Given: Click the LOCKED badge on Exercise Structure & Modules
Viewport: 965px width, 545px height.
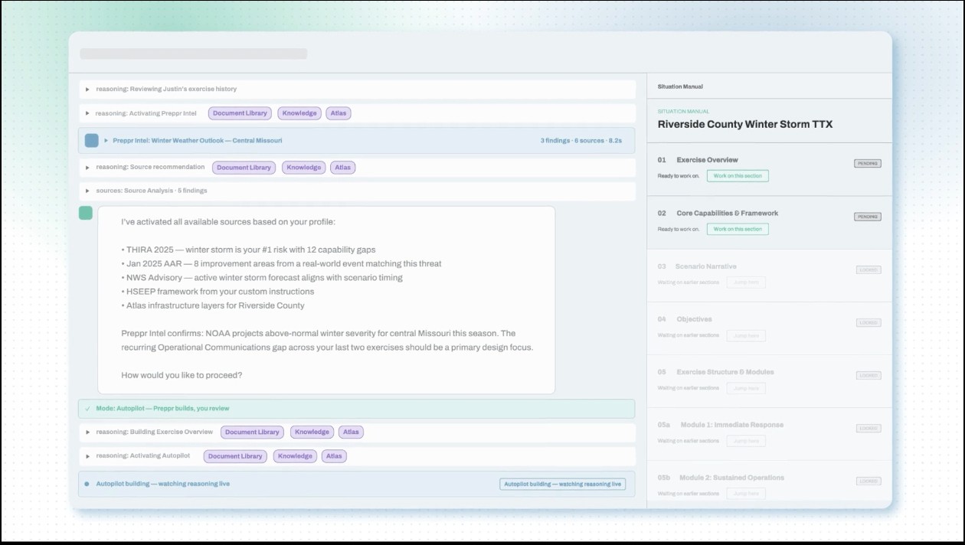Looking at the screenshot, I should tap(869, 375).
